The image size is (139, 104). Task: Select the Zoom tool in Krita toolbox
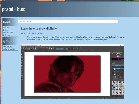click(21, 79)
